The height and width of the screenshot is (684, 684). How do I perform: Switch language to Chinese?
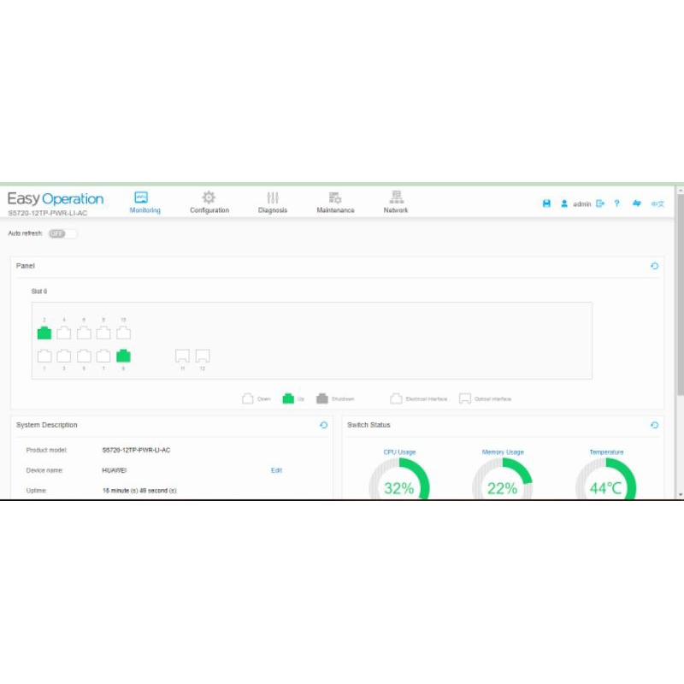pos(657,204)
